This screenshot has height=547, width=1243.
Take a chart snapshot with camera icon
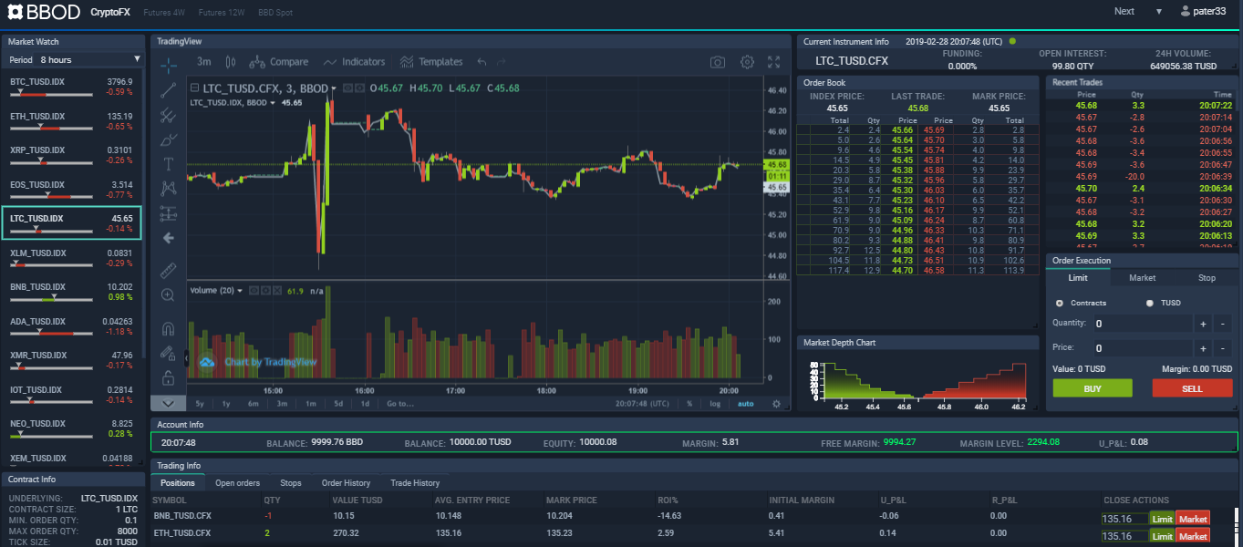(x=718, y=62)
